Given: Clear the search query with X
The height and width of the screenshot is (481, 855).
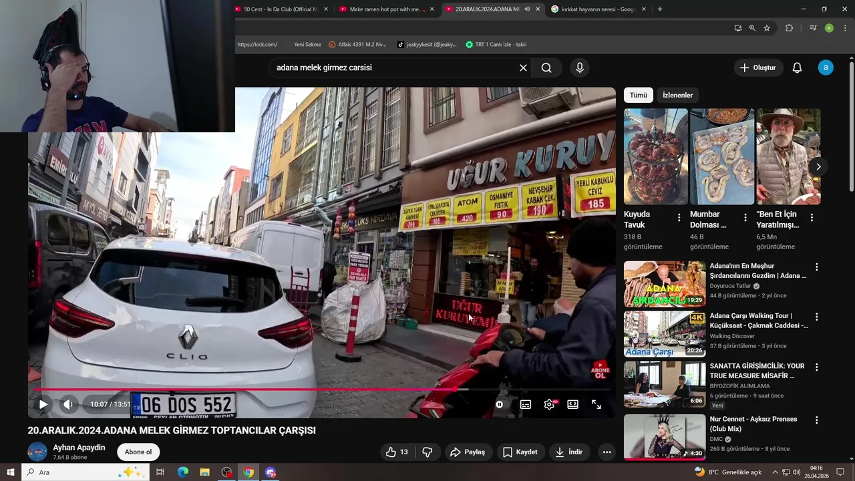Looking at the screenshot, I should pyautogui.click(x=523, y=67).
